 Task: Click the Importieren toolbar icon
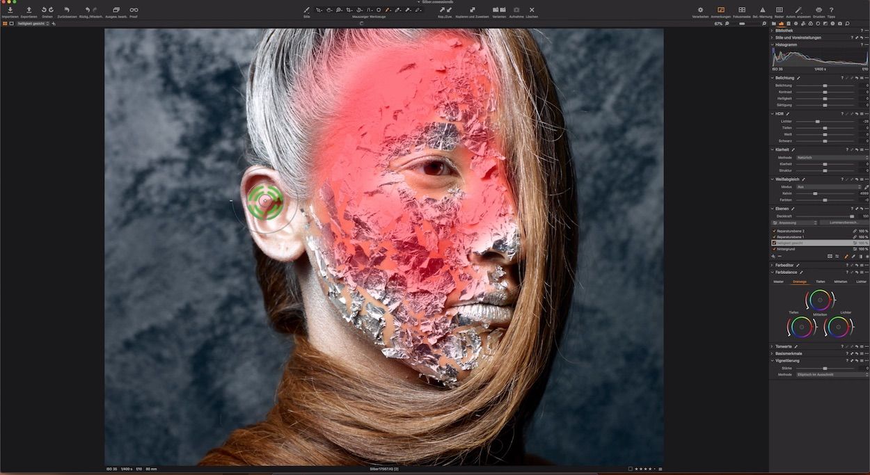(10, 10)
